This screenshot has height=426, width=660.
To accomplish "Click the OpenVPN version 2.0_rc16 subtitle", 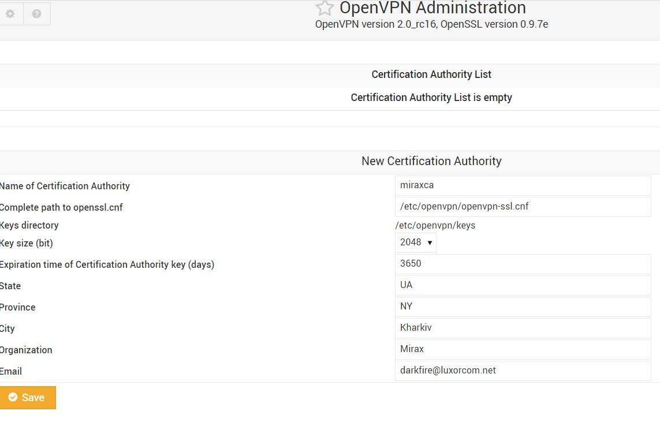I will [x=431, y=24].
